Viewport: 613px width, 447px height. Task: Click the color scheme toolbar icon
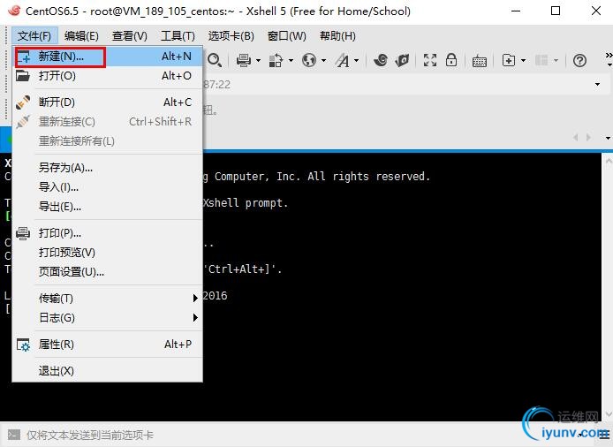coord(276,60)
